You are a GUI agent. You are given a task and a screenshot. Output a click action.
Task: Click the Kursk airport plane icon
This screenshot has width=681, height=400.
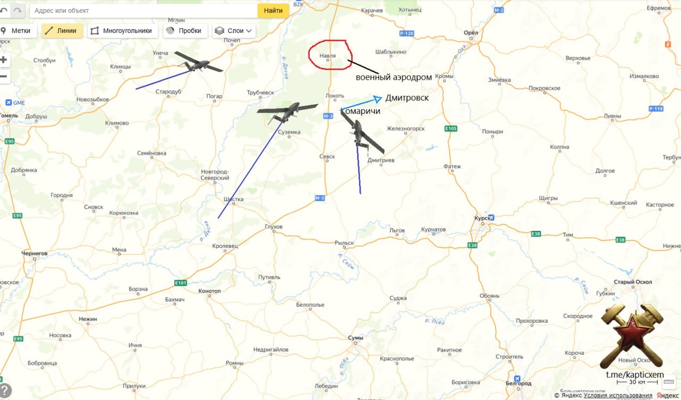click(491, 217)
